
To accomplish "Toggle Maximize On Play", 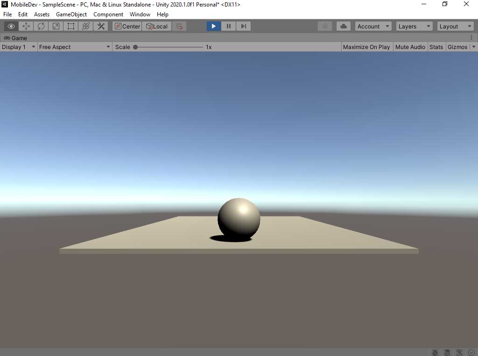I will tap(366, 47).
